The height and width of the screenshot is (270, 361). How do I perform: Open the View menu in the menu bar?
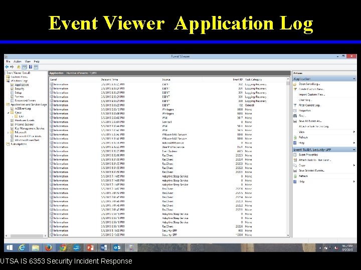click(x=28, y=61)
